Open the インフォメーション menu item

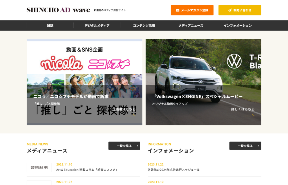[238, 26]
